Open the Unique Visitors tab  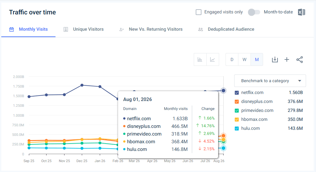(x=83, y=29)
